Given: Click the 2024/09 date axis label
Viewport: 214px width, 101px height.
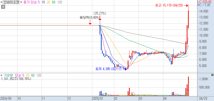Looking at the screenshot, I should (6, 98).
